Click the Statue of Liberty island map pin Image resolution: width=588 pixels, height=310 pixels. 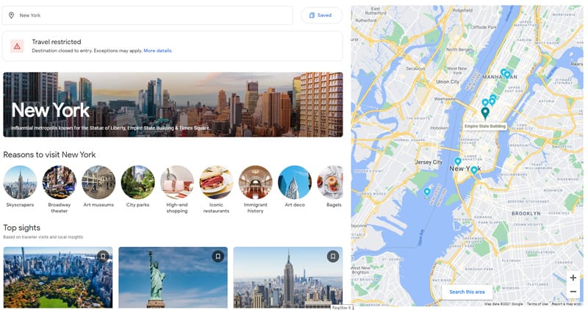427,192
